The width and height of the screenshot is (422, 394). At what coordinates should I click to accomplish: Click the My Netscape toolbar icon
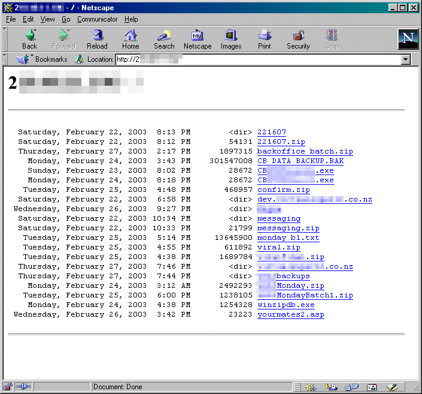click(x=197, y=39)
